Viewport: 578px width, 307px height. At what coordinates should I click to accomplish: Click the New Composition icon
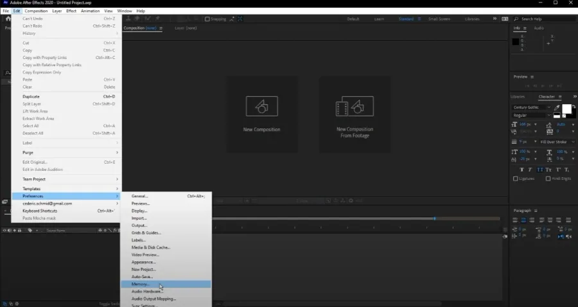262,106
